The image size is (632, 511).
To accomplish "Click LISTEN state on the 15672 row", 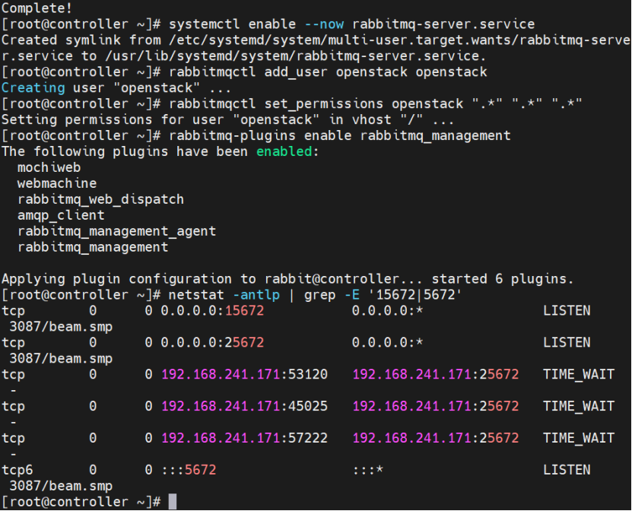I will coord(567,311).
